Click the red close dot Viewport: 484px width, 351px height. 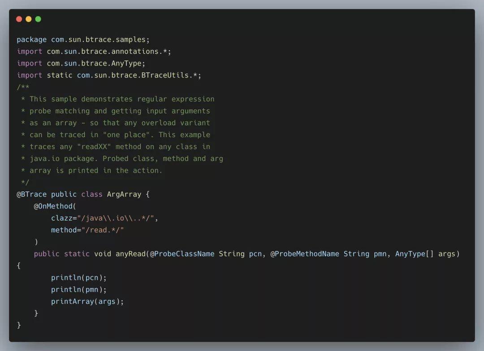click(19, 19)
